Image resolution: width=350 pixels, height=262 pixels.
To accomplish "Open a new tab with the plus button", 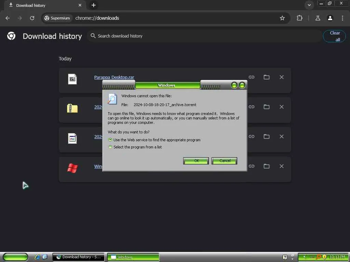I will [x=94, y=5].
